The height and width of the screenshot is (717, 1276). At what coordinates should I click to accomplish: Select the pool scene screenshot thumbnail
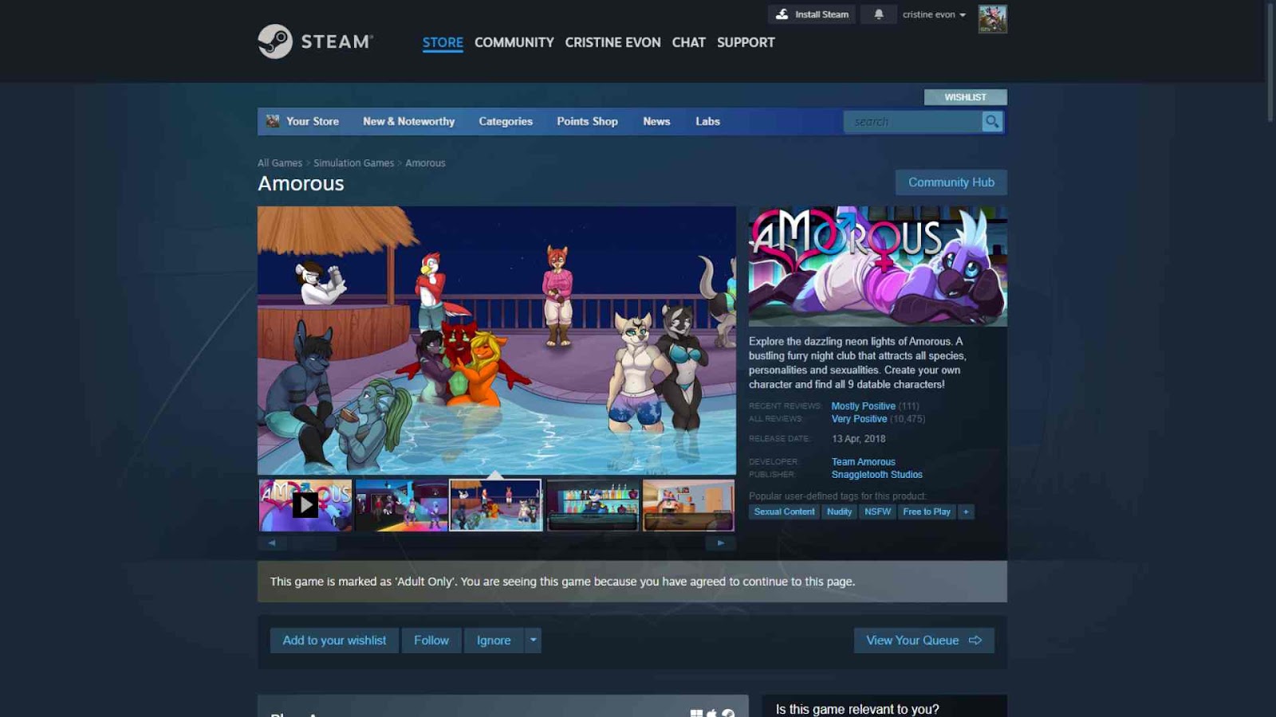coord(496,505)
